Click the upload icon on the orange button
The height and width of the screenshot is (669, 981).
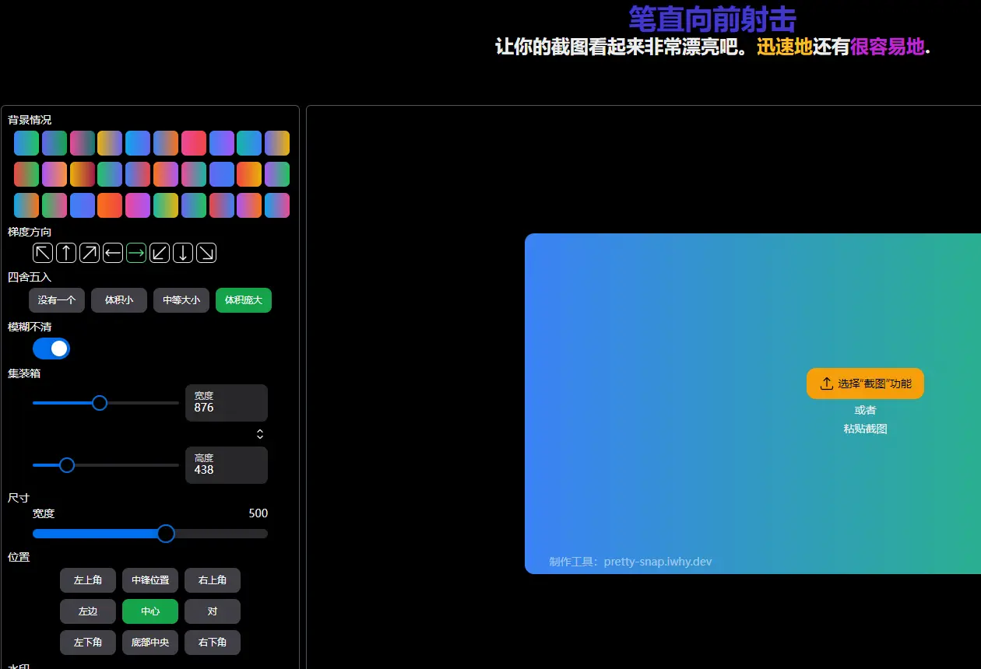coord(827,384)
